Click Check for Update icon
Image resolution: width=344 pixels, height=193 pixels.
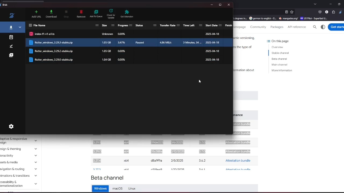[x=111, y=11]
